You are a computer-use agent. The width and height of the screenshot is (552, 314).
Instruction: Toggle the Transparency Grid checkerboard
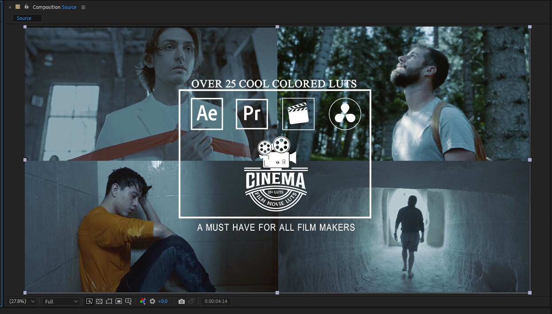99,301
